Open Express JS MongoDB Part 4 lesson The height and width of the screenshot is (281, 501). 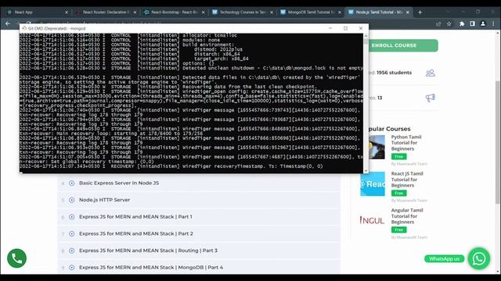pyautogui.click(x=151, y=267)
